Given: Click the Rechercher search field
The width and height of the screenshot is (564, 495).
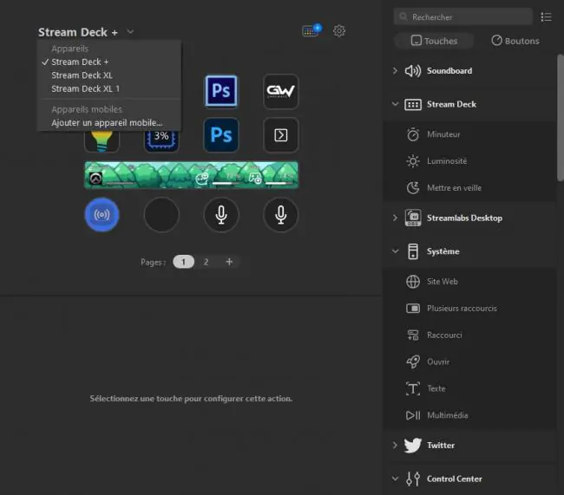Looking at the screenshot, I should pyautogui.click(x=463, y=16).
